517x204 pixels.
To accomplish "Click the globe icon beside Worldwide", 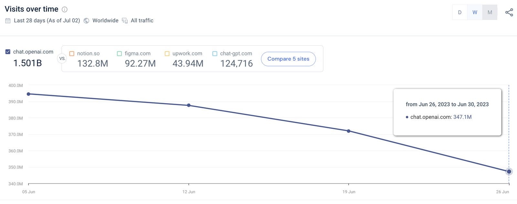I will 86,21.
